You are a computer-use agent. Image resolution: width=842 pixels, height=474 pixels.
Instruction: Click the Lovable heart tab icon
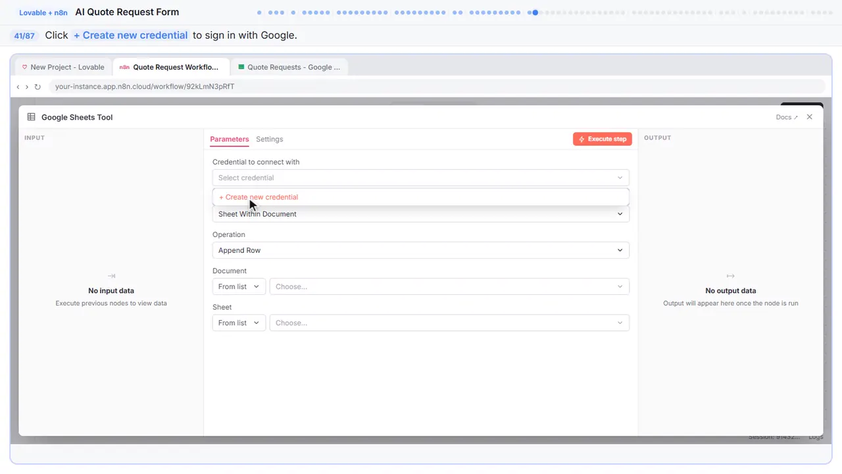tap(25, 67)
